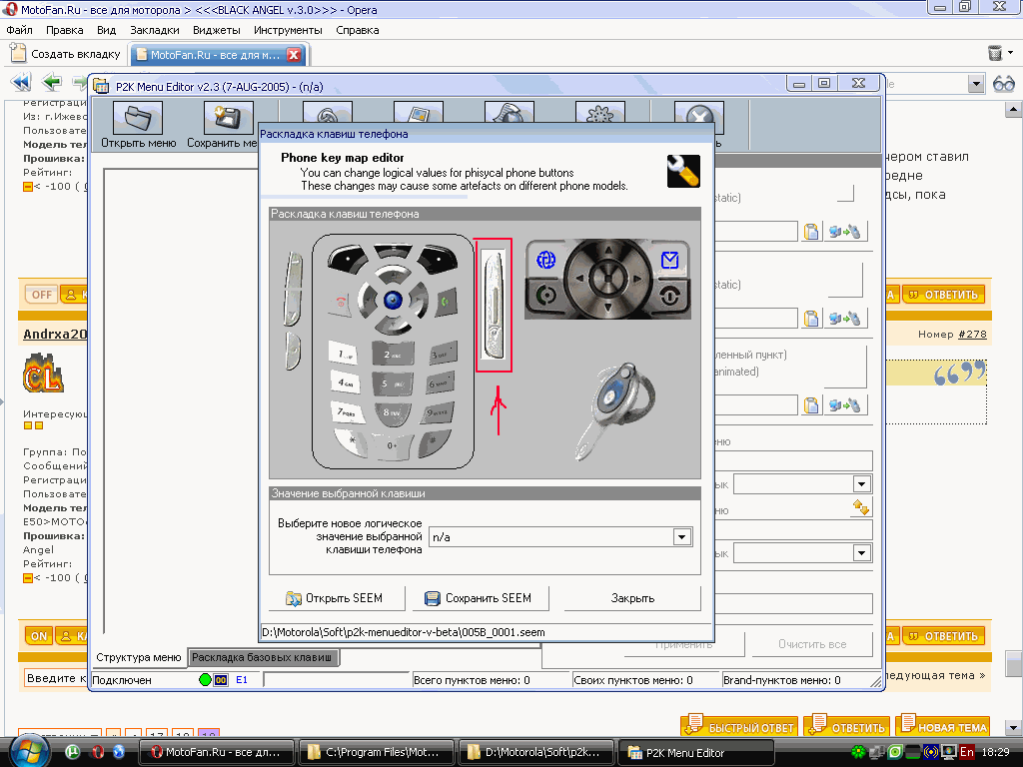Select the blue browser globe key

pyautogui.click(x=546, y=260)
